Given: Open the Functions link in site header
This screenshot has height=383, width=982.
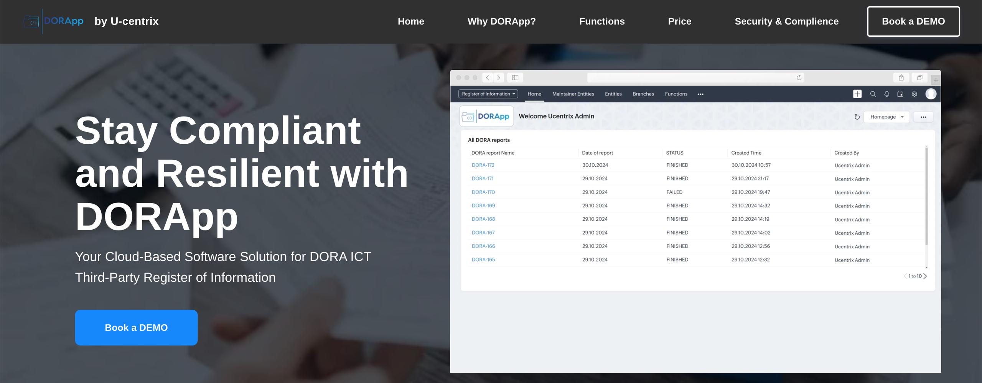Looking at the screenshot, I should click(x=601, y=21).
